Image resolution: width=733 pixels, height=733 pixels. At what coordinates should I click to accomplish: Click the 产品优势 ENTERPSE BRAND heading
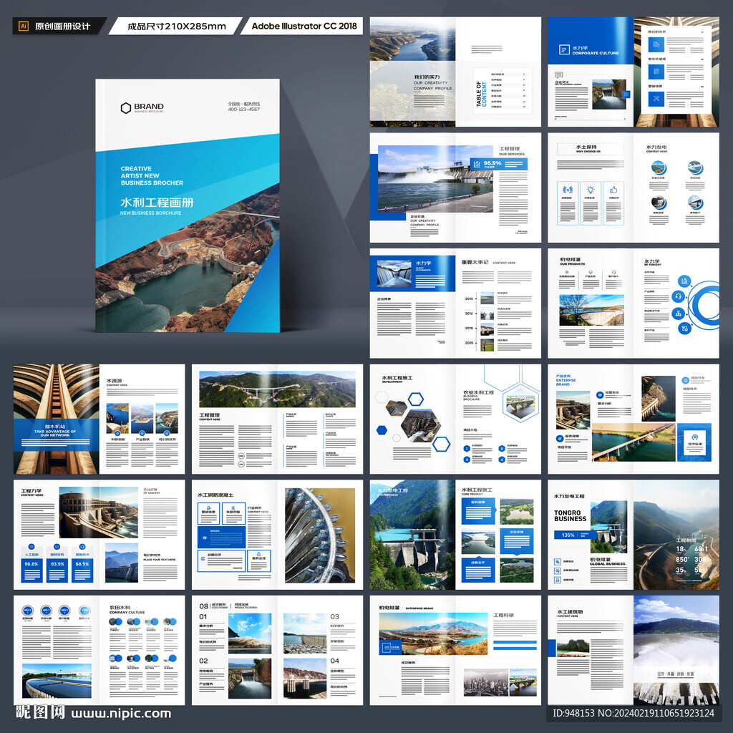click(565, 380)
